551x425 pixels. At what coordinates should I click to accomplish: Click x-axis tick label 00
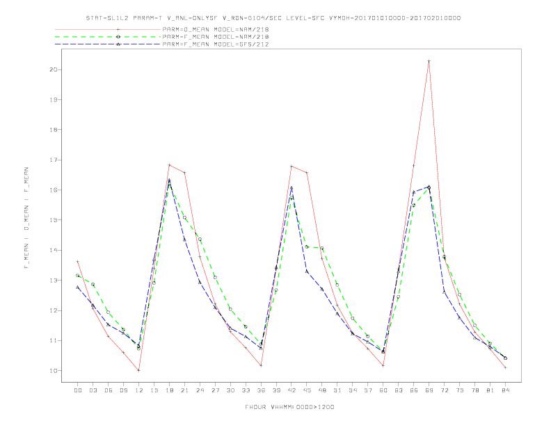tap(78, 390)
